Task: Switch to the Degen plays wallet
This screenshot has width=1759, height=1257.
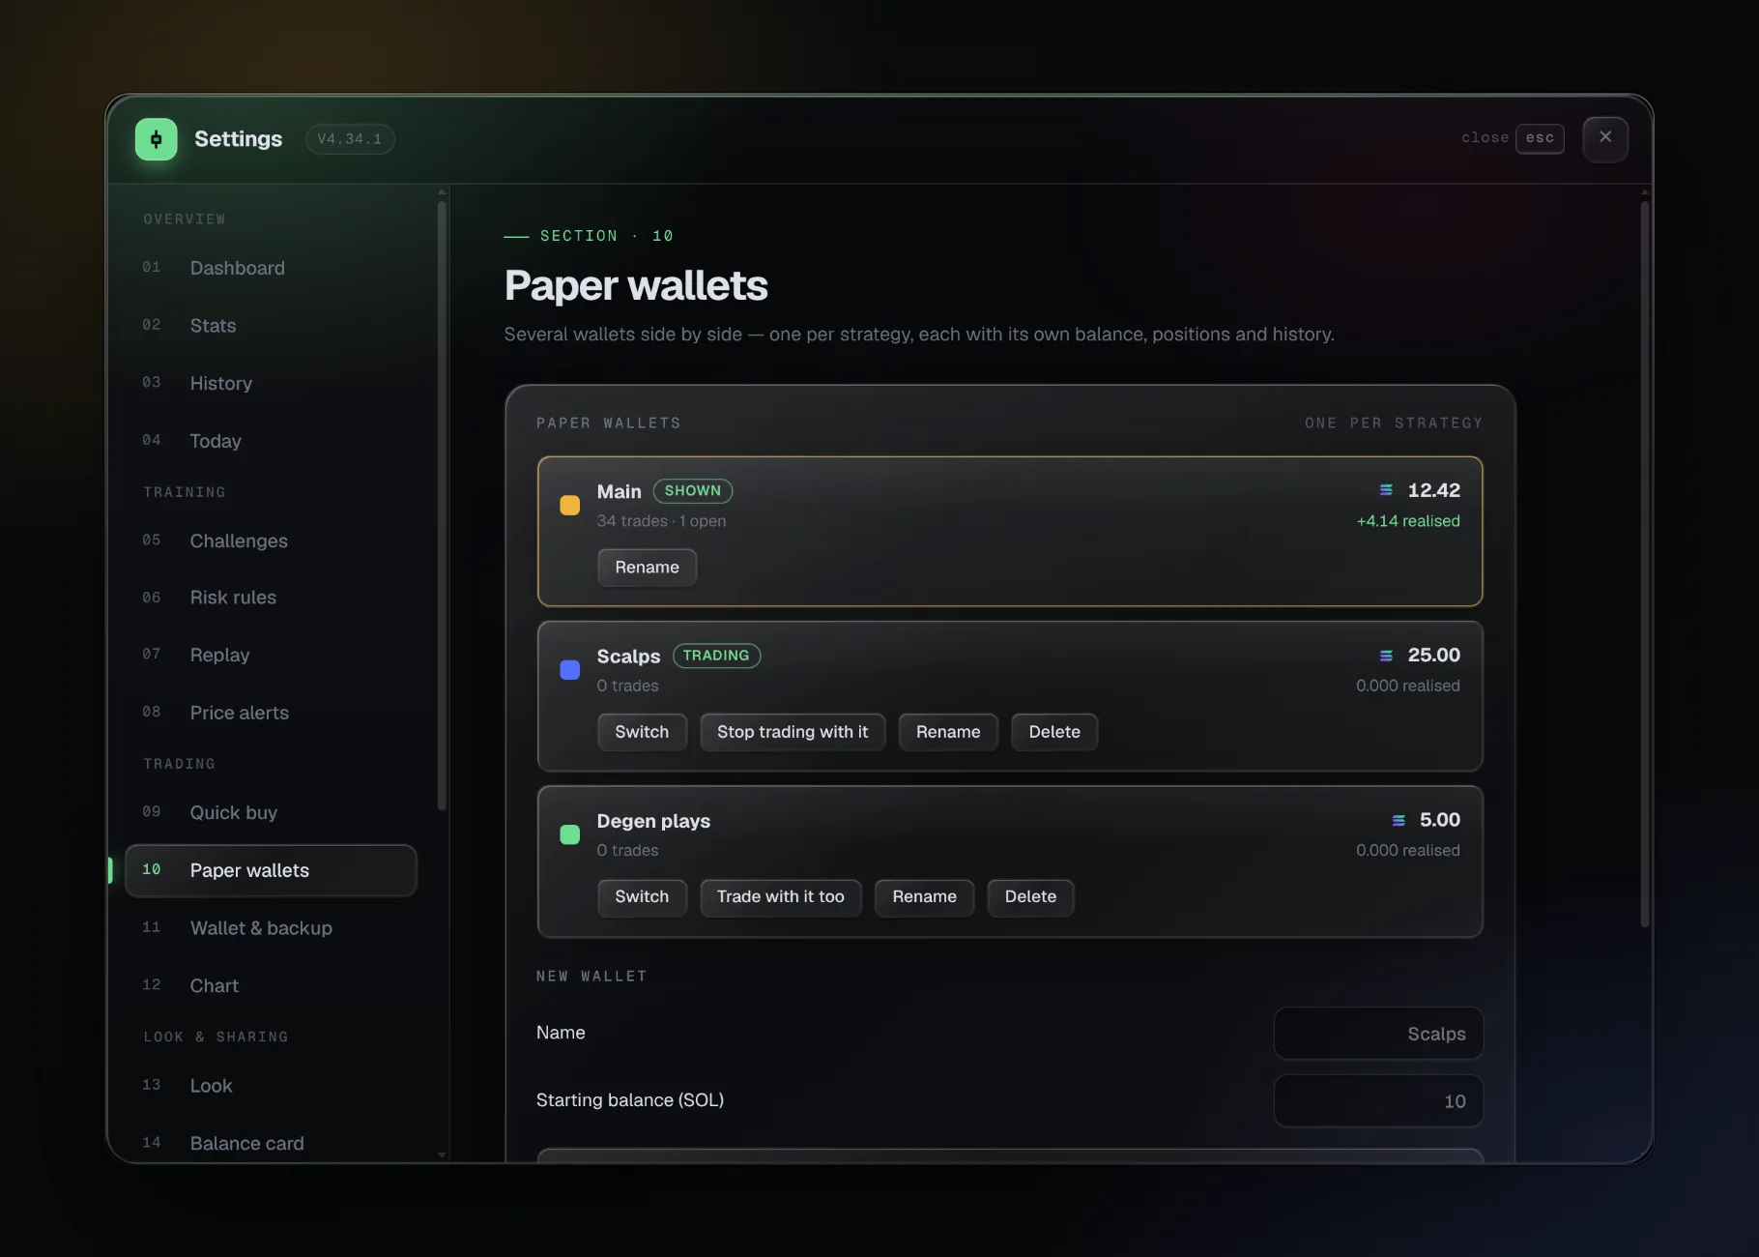Action: click(642, 896)
